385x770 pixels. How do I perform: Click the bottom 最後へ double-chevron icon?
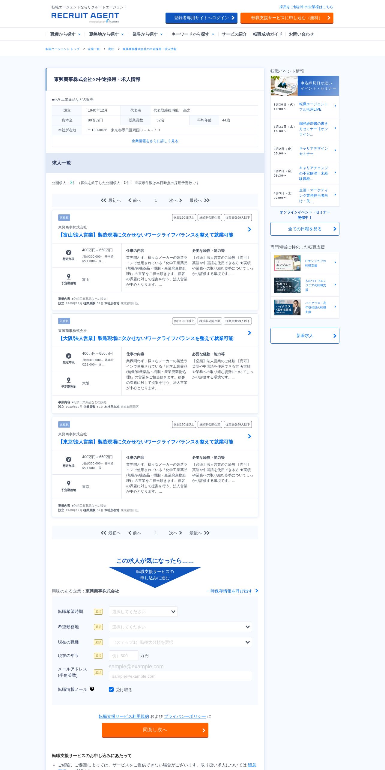point(207,533)
